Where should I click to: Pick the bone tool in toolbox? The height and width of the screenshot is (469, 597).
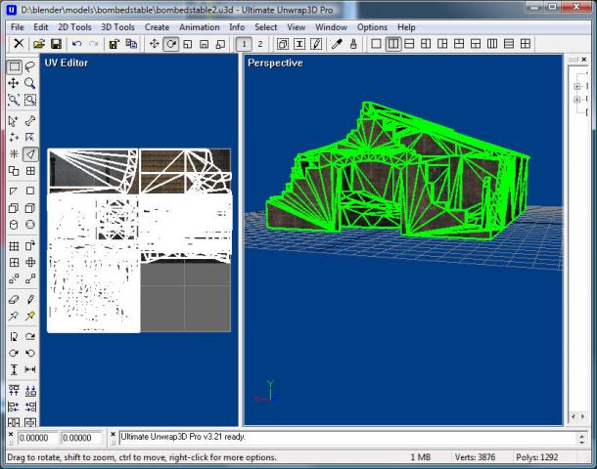(30, 120)
